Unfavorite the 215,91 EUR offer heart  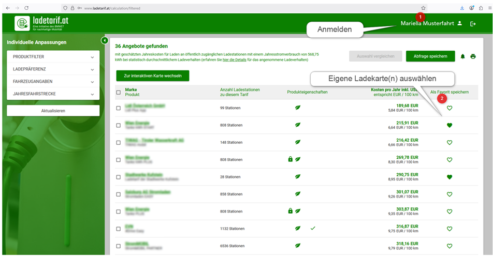pos(450,125)
